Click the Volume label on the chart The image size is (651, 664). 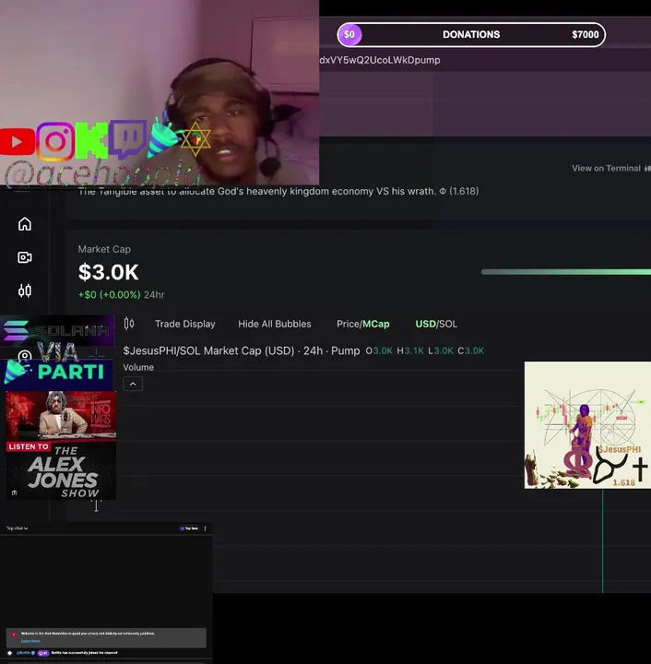(x=138, y=367)
